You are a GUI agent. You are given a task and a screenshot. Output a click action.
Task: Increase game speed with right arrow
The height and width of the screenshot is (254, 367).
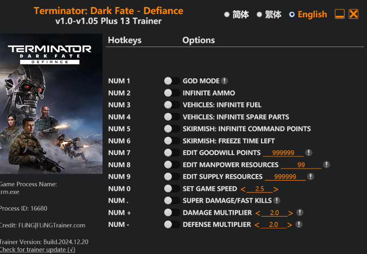tap(276, 189)
